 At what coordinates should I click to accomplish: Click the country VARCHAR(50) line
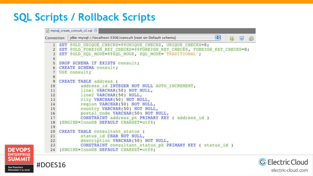click(x=119, y=109)
